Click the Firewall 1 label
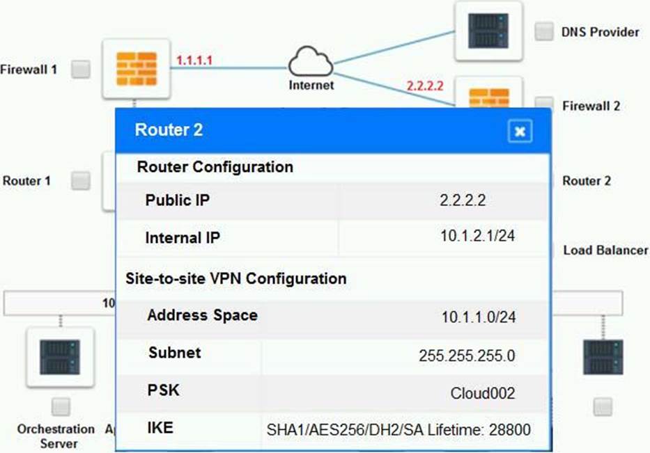 coord(29,70)
